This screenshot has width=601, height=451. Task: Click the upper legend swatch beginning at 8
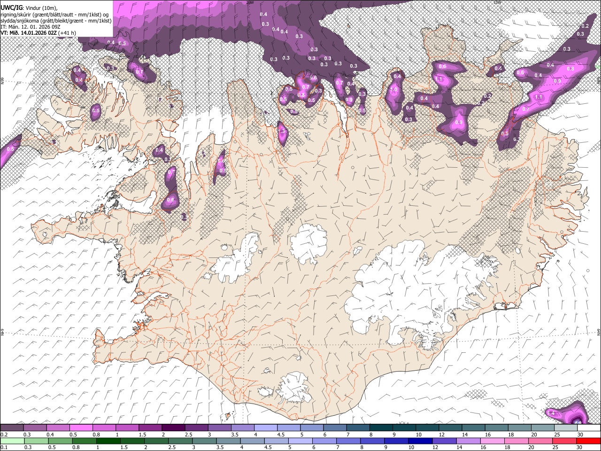click(x=381, y=428)
